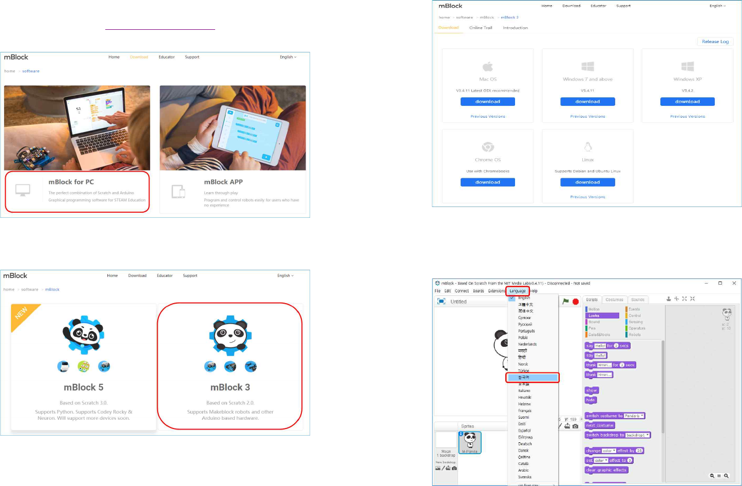Click the monitor icon beside mBlock for PC

coord(23,191)
